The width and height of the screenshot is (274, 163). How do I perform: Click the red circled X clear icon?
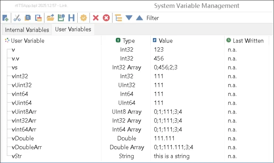106,18
